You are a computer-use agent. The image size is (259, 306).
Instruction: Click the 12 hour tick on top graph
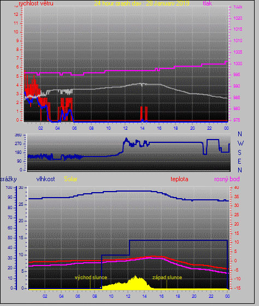125,128
